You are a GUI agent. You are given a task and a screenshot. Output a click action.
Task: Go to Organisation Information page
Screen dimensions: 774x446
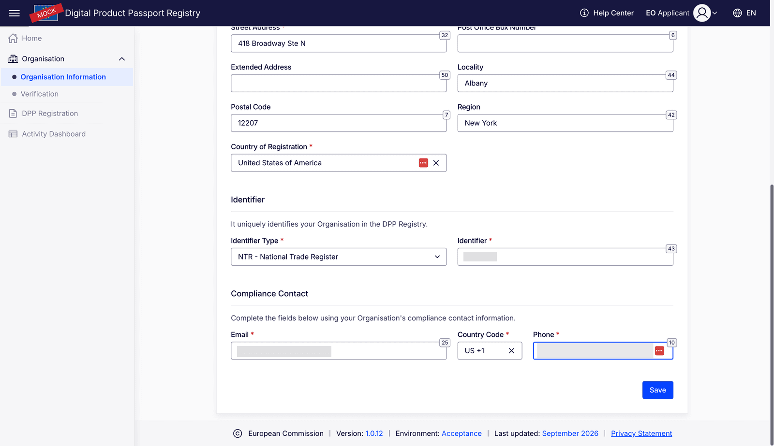point(67,77)
